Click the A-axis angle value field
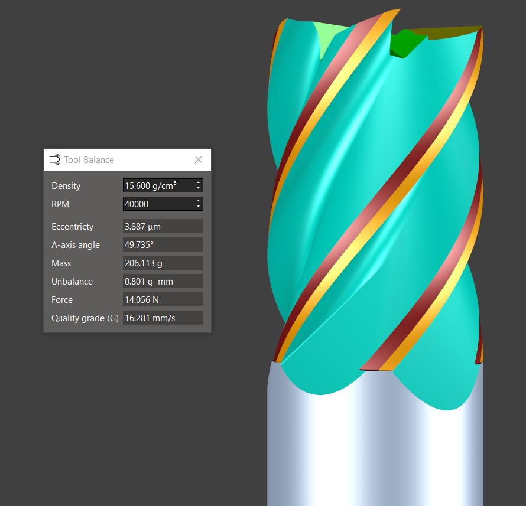526x506 pixels. (163, 245)
